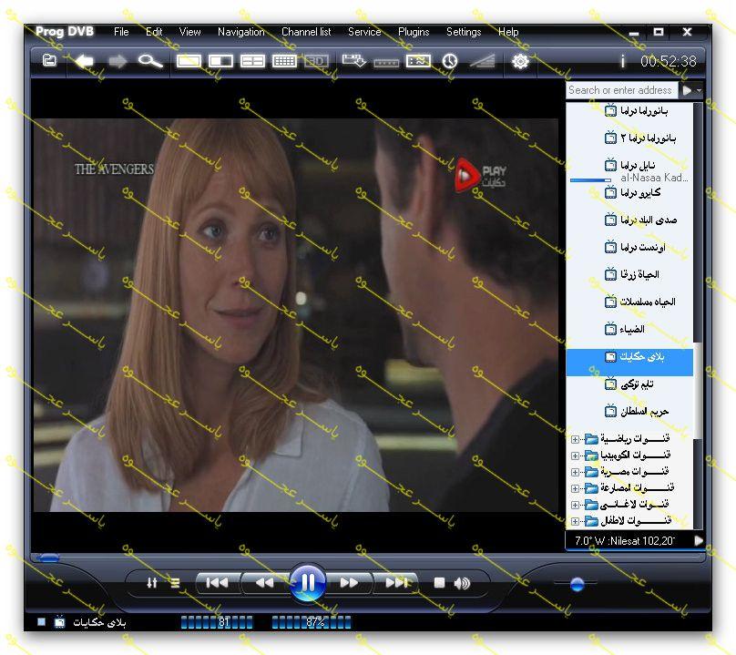Open the playlist list icon
736x655 pixels.
(x=175, y=583)
